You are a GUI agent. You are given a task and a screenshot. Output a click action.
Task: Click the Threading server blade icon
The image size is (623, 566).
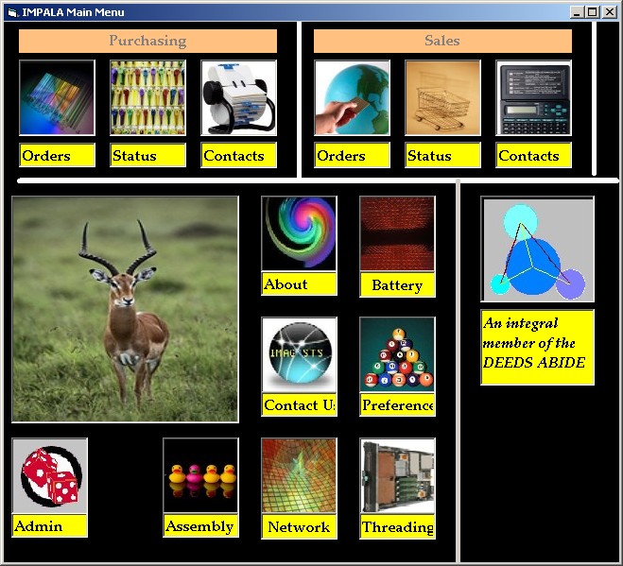tap(397, 476)
